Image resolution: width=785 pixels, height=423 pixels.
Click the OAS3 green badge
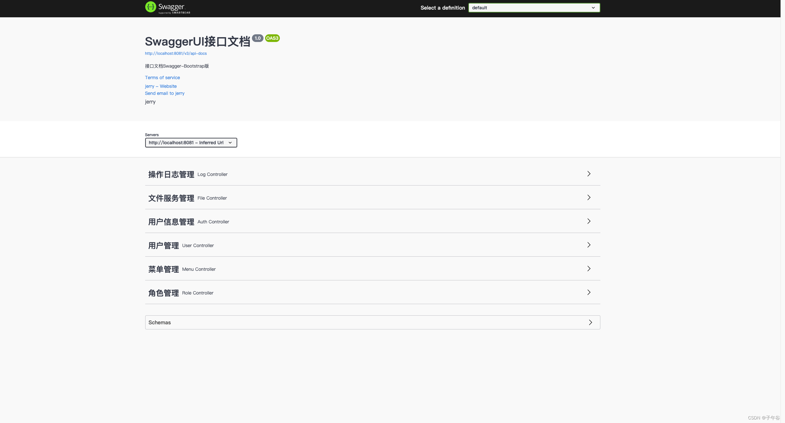tap(272, 38)
